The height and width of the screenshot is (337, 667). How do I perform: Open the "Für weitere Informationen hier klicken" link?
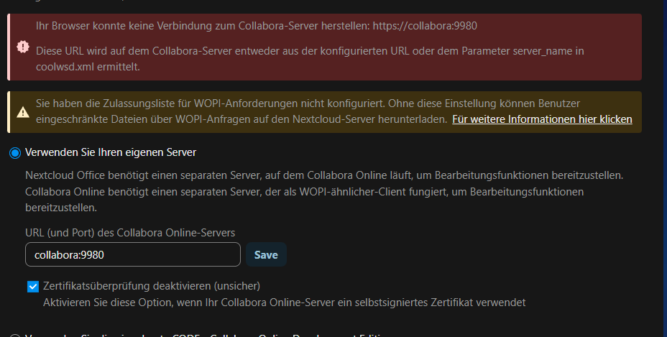(x=542, y=119)
